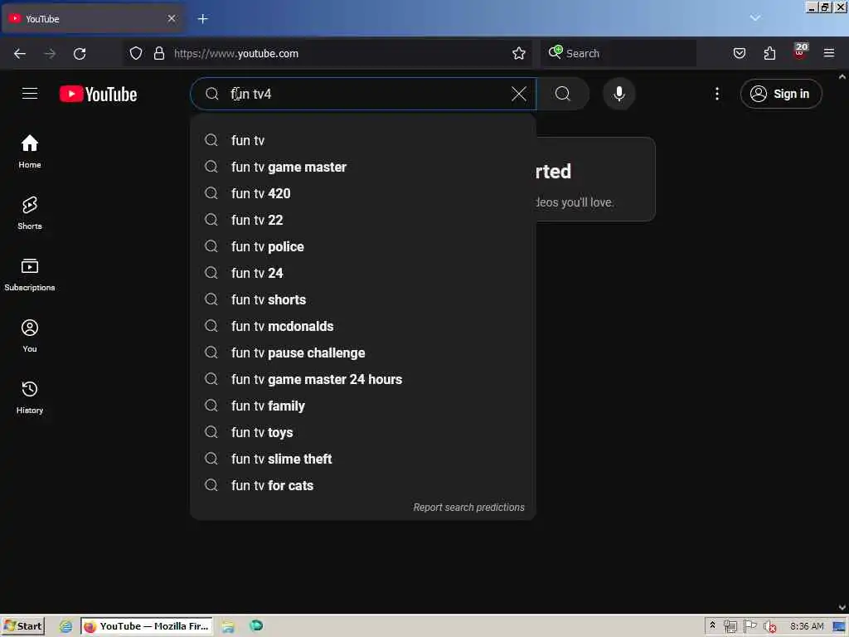Open Shorts from the sidebar

30,213
